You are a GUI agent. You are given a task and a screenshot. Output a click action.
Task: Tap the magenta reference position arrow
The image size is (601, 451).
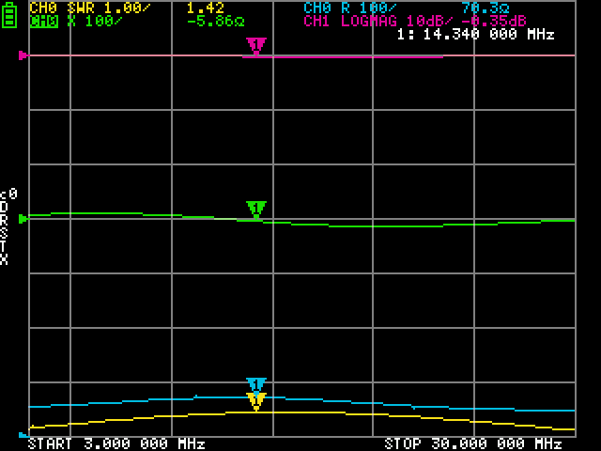23,55
